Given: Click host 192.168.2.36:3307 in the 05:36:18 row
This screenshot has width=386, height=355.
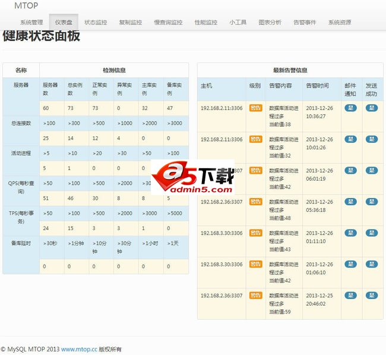Looking at the screenshot, I should [222, 202].
